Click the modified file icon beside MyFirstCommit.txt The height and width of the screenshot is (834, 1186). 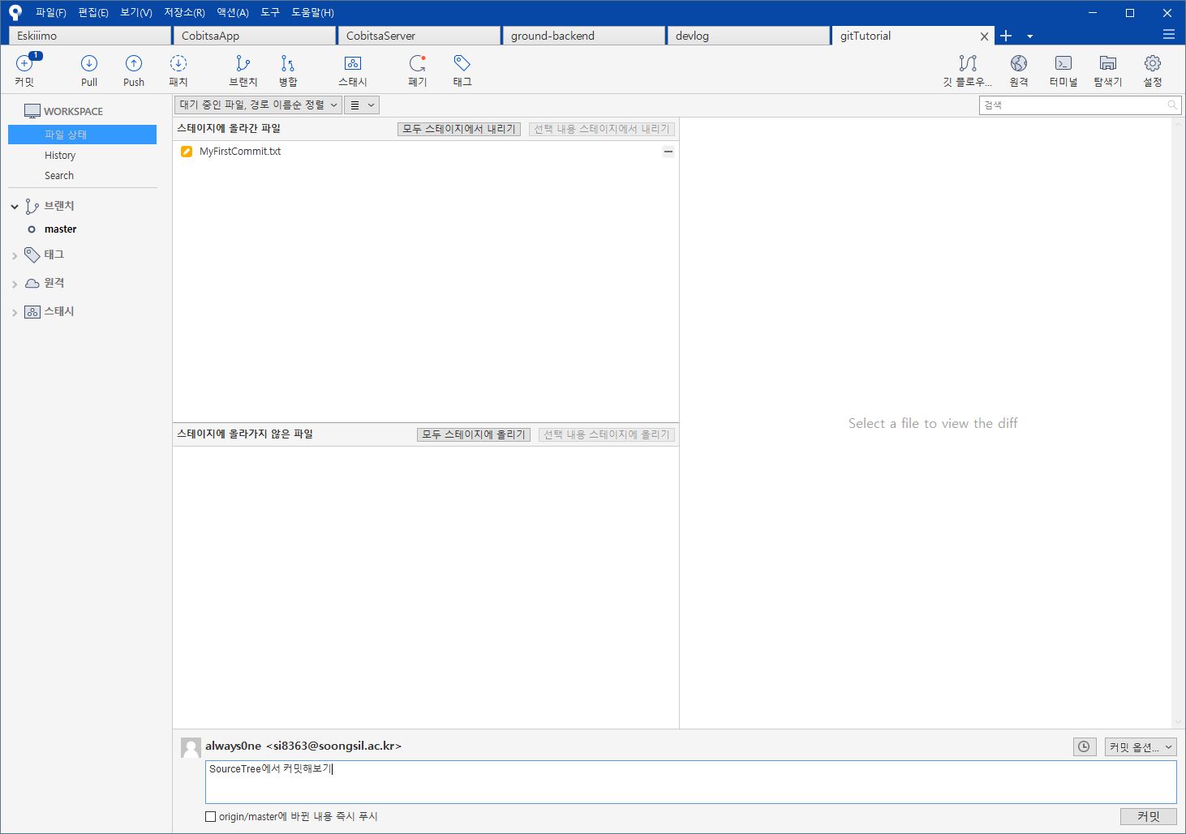(x=187, y=152)
